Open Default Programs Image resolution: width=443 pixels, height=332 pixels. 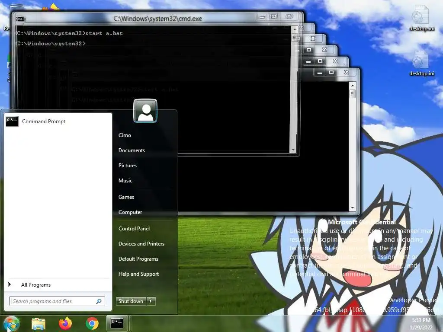click(x=138, y=259)
